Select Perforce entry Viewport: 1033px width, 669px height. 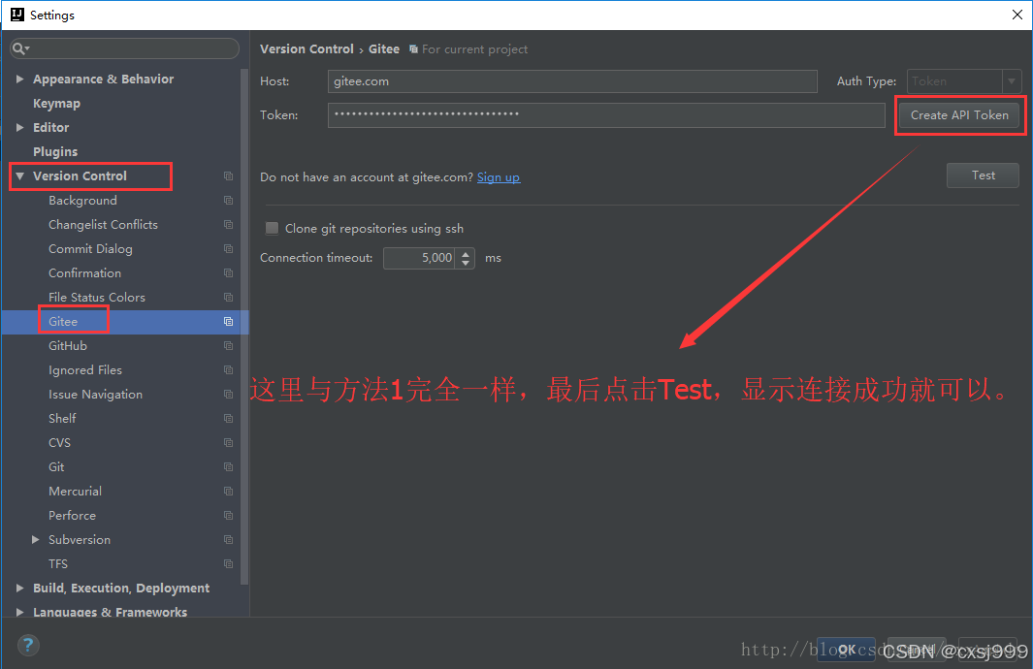tap(73, 515)
